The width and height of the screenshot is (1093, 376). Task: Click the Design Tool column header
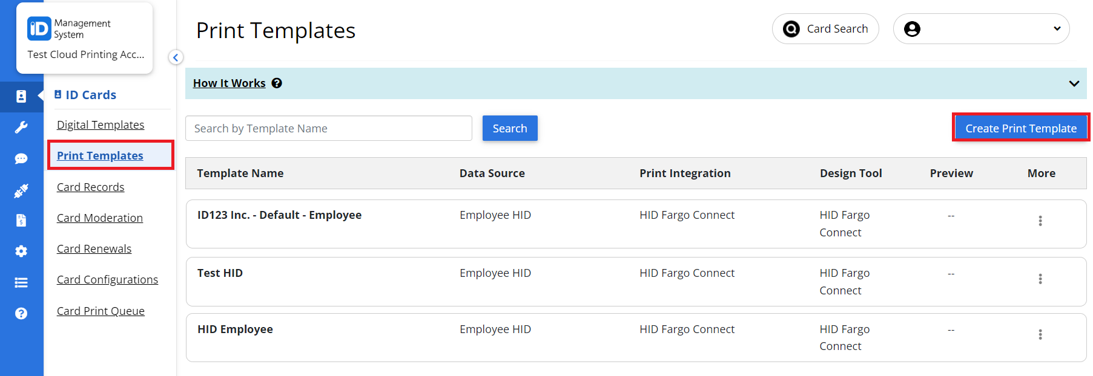point(851,173)
